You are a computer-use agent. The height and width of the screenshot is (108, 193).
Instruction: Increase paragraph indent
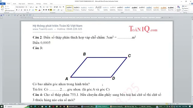(x=57, y=7)
